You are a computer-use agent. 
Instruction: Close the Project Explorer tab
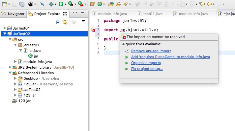point(65,14)
